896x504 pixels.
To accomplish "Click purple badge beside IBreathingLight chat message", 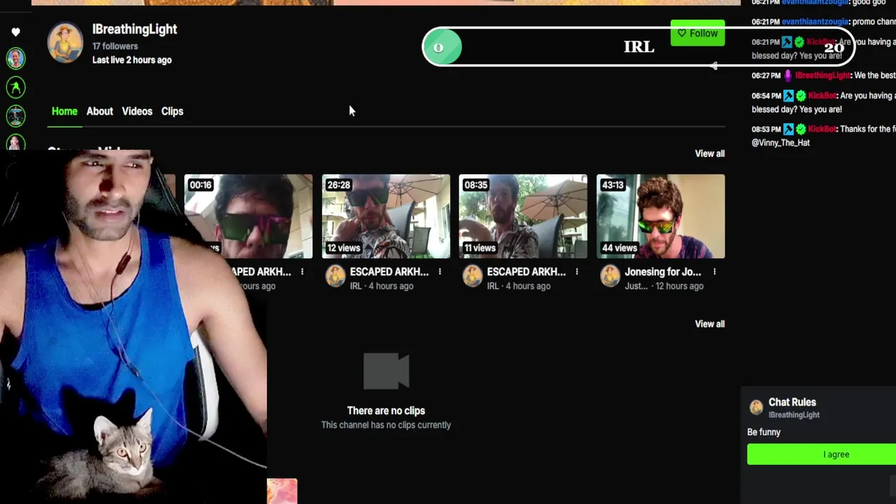I will pyautogui.click(x=787, y=75).
